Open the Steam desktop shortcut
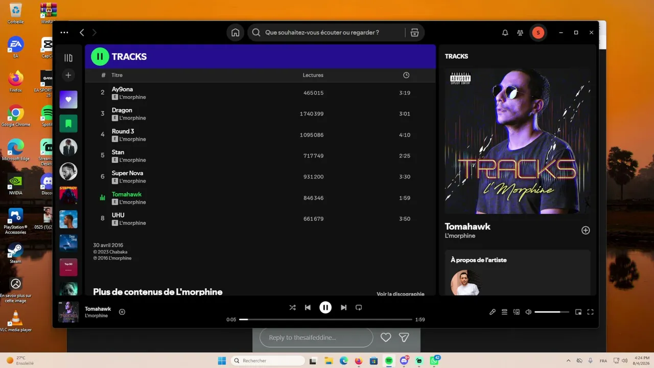 pos(16,253)
